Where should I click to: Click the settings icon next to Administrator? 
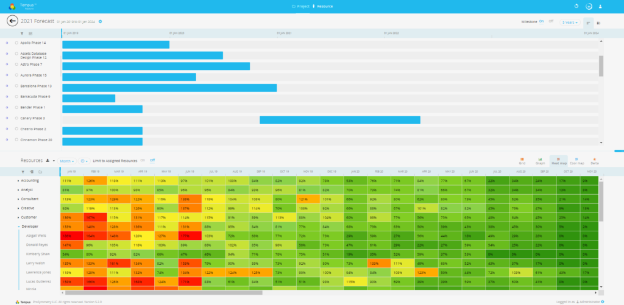pyautogui.click(x=603, y=302)
